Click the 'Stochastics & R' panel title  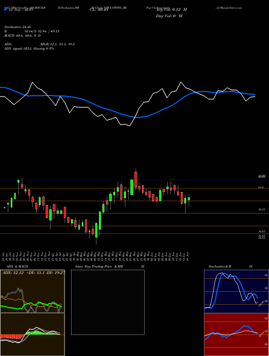220,266
